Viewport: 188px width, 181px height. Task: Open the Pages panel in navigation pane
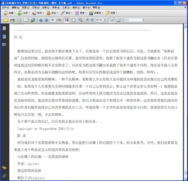(x=4, y=28)
